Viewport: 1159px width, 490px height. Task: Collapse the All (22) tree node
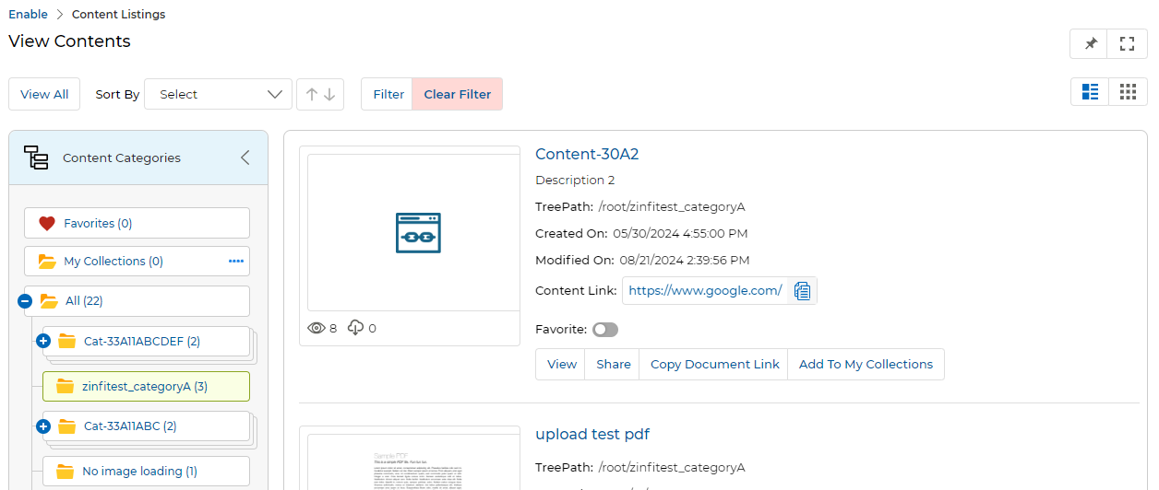(26, 301)
